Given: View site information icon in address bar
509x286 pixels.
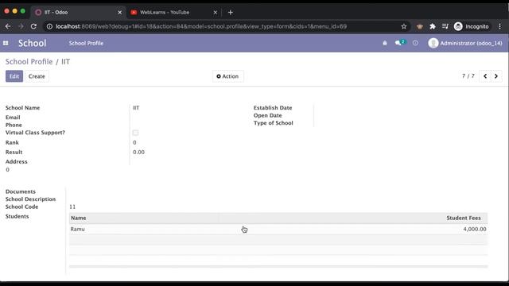Looking at the screenshot, I should pos(49,26).
